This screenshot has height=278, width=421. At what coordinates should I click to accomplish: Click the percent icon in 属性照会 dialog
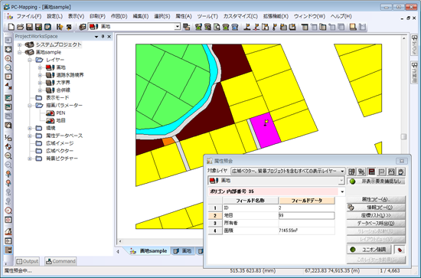[361, 172]
